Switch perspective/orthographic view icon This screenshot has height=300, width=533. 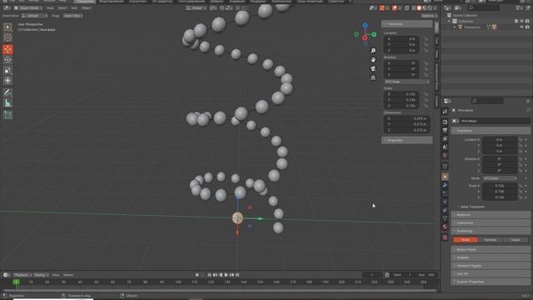[373, 77]
